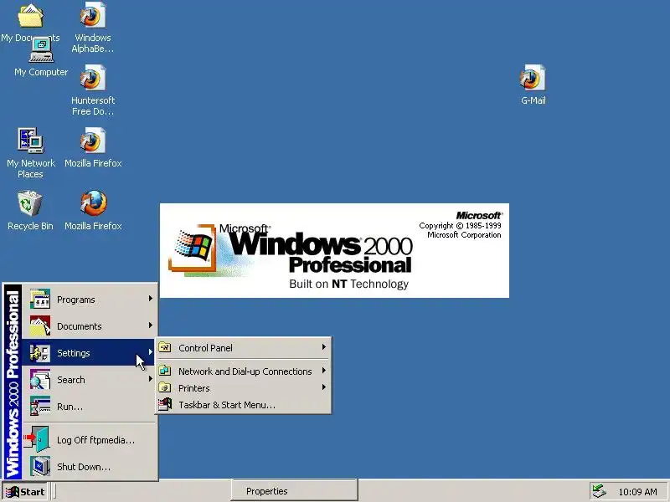Click the Settings icon in Start menu
Image resolution: width=670 pixels, height=502 pixels.
(39, 352)
